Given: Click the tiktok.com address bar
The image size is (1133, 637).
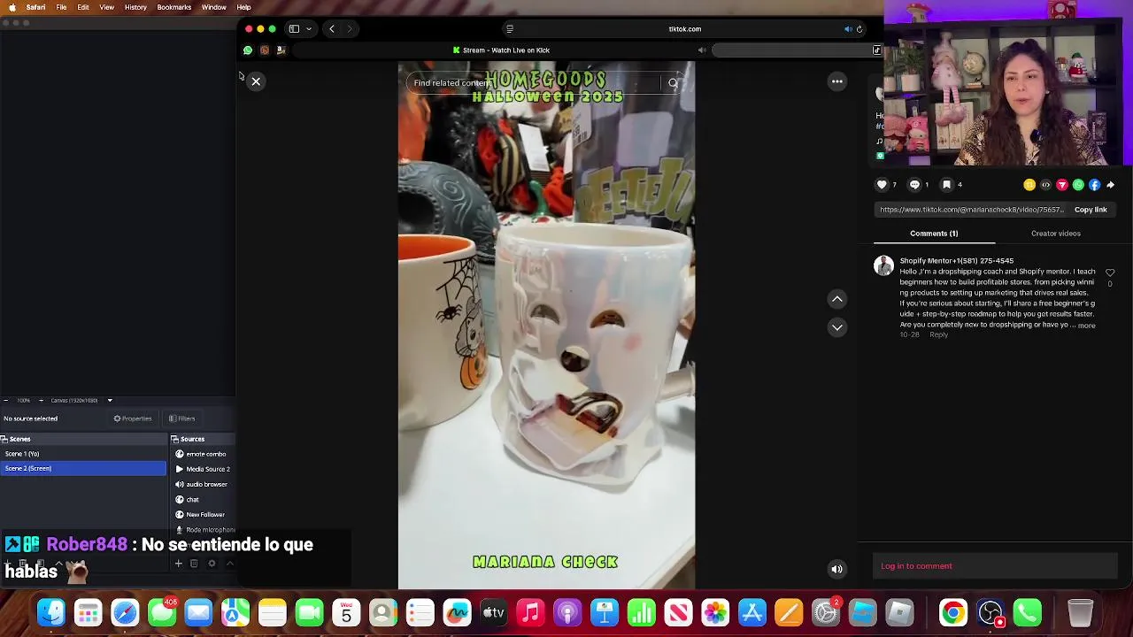Looking at the screenshot, I should click(x=684, y=29).
